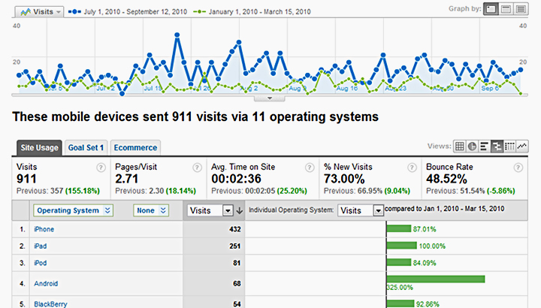Switch to Goal Set 1 tab

tap(86, 148)
